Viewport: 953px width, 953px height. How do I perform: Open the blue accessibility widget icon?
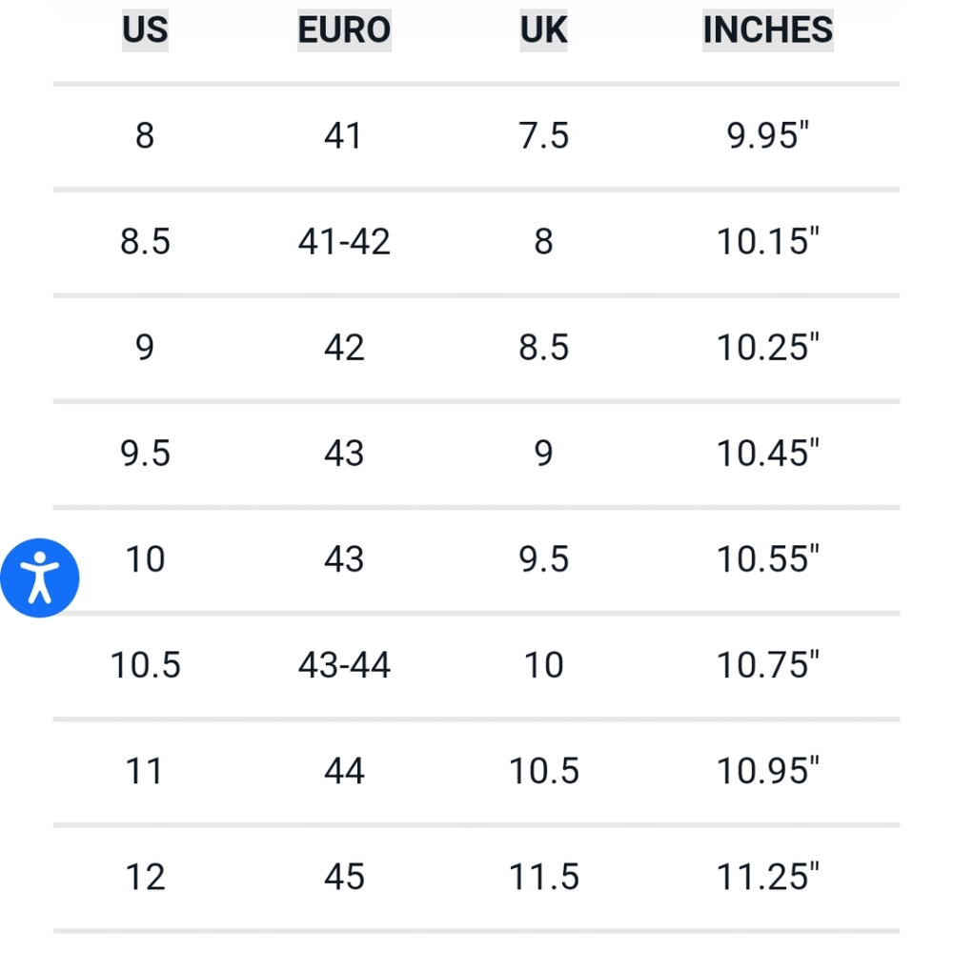pos(39,578)
